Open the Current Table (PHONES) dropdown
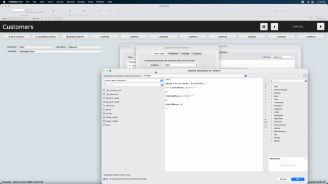Image resolution: width=328 pixels, height=184 pixels. pyautogui.click(x=133, y=81)
